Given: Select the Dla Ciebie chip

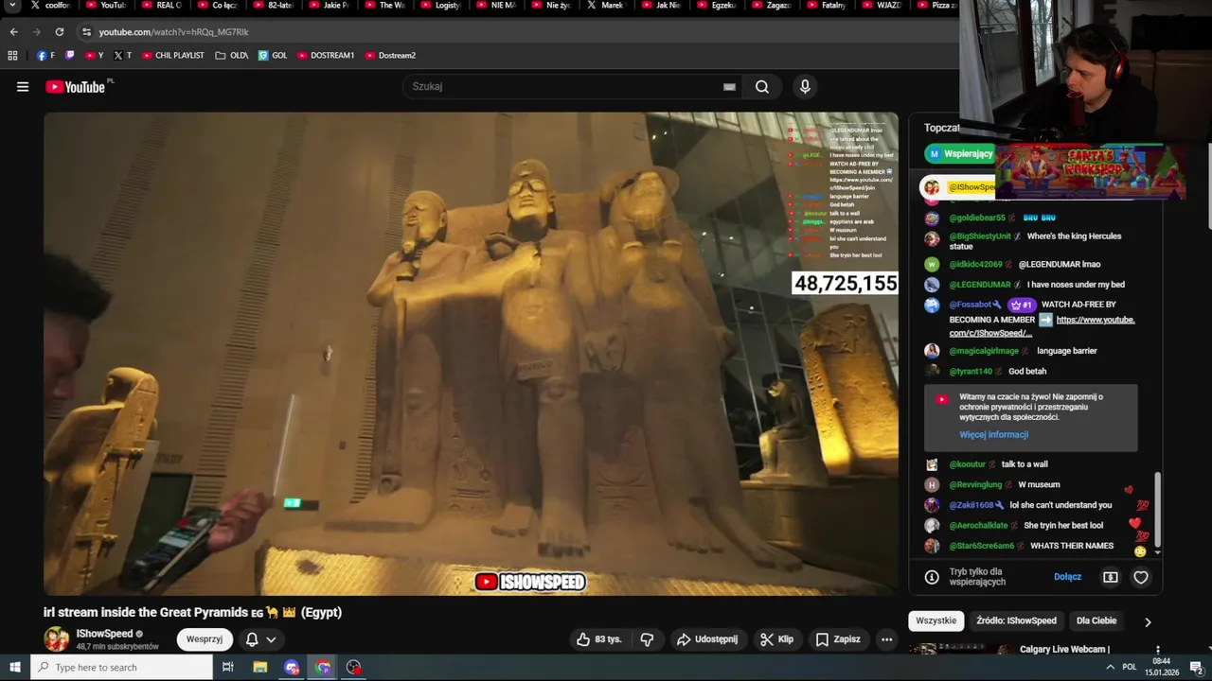Looking at the screenshot, I should pos(1096,621).
